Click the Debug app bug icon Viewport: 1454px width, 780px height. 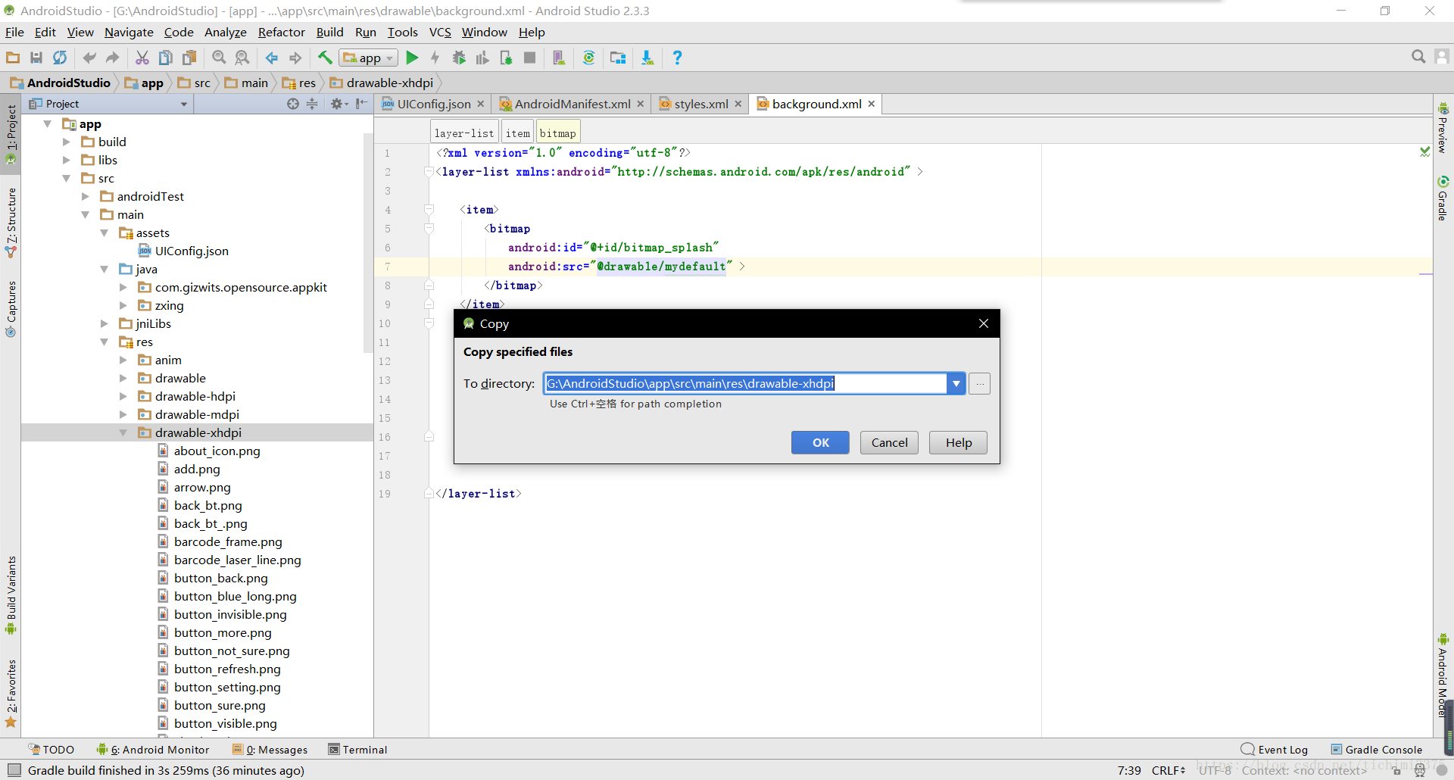(x=459, y=58)
